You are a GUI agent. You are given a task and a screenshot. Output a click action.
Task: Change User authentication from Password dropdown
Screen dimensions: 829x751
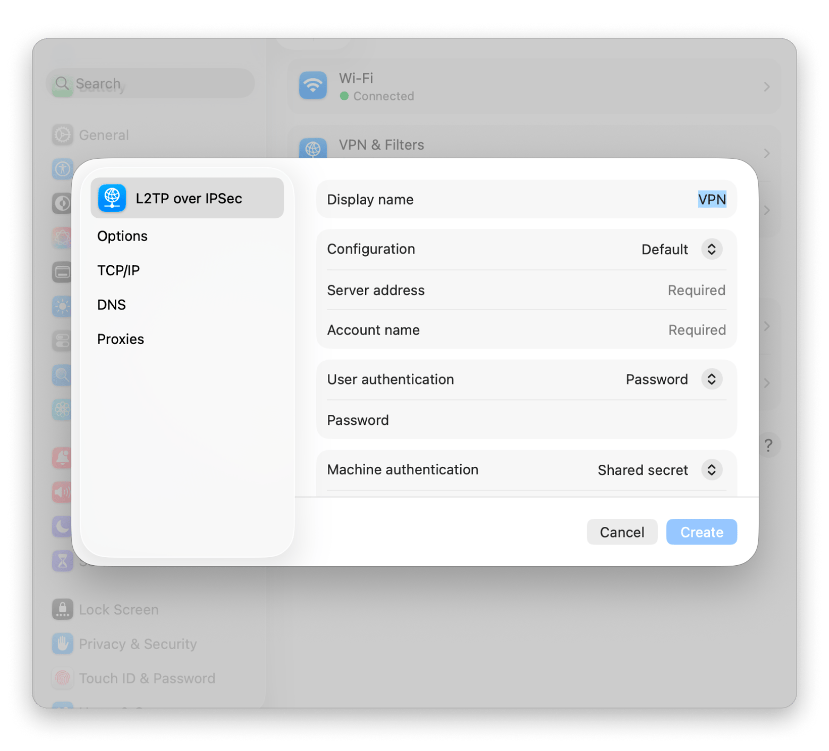click(x=712, y=379)
